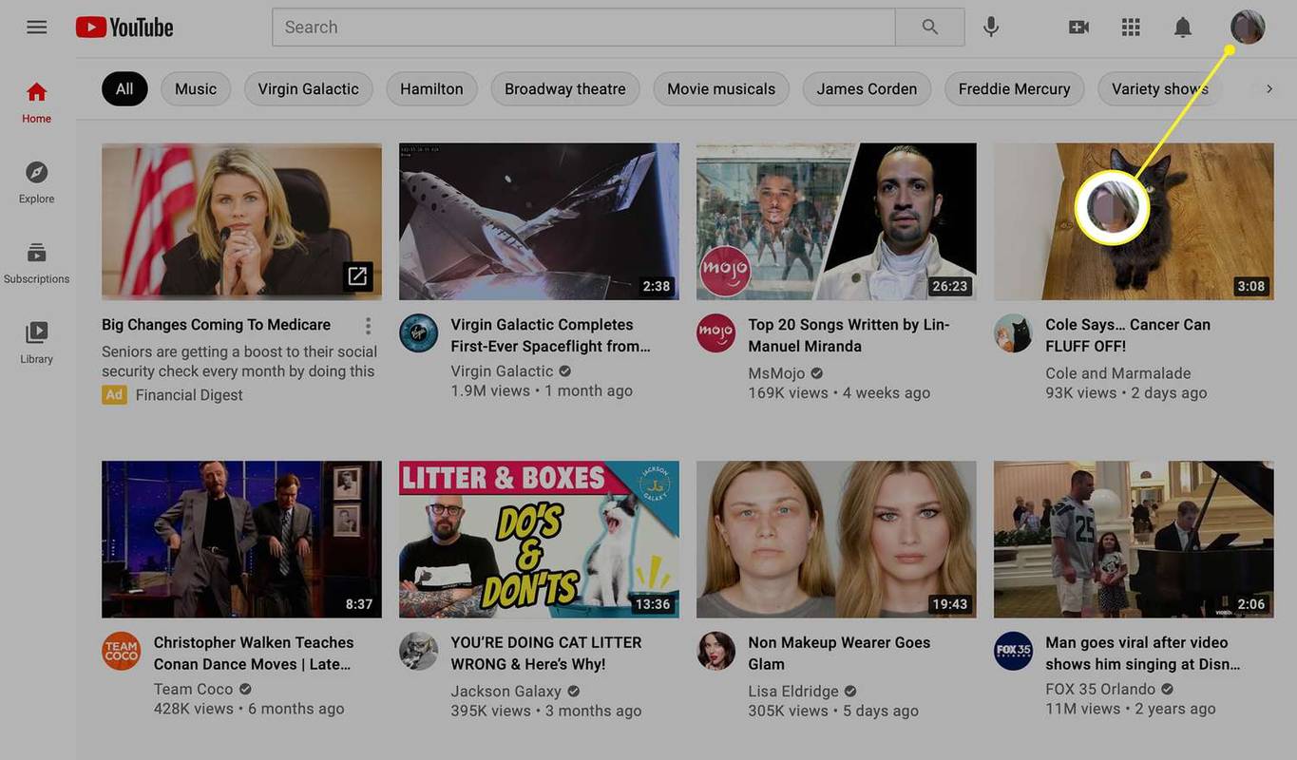
Task: Open account profile avatar menu
Action: [1248, 27]
